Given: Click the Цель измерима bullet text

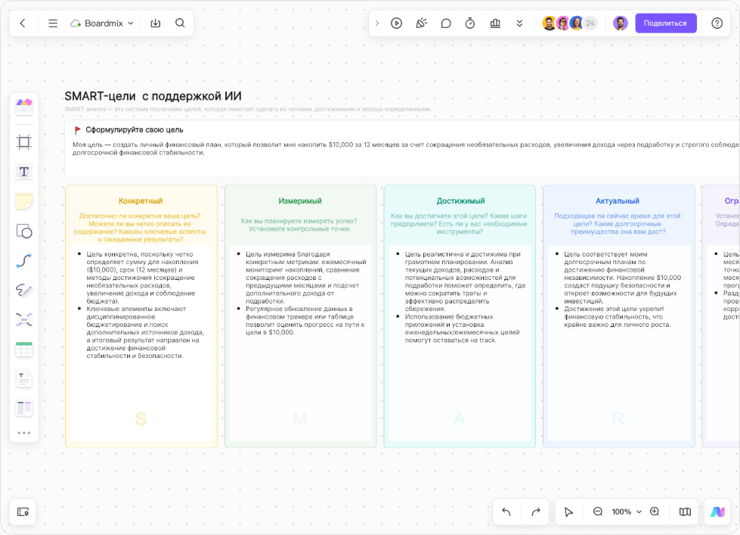Looking at the screenshot, I should (305, 278).
